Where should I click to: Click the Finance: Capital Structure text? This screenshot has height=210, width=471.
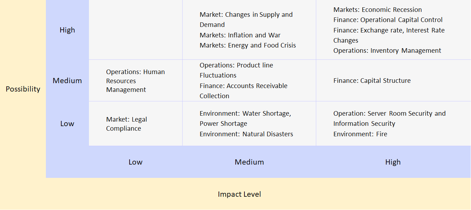pos(372,81)
